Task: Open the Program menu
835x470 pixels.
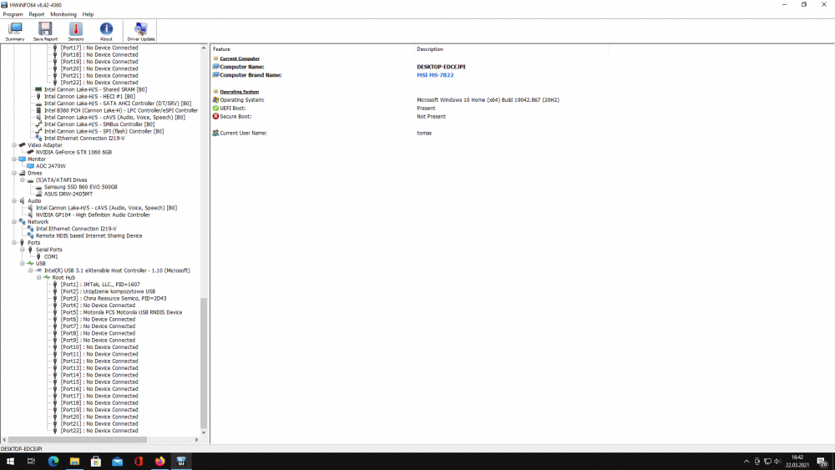Action: (13, 14)
